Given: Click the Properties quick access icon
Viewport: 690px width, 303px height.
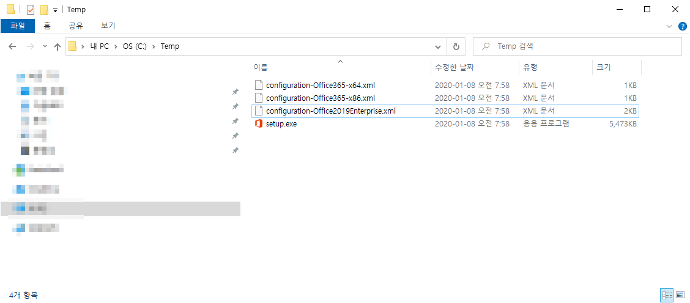Looking at the screenshot, I should coord(31,10).
